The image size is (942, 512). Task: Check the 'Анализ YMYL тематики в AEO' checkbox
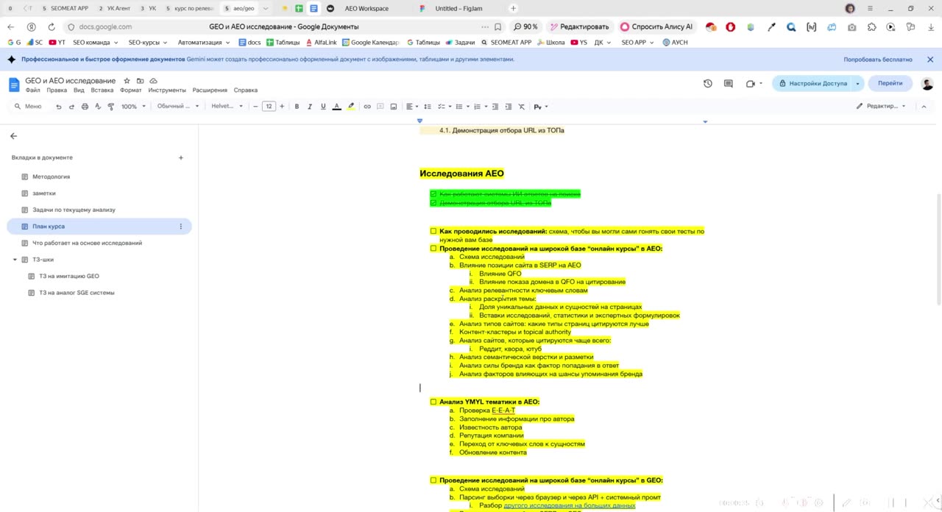(433, 402)
